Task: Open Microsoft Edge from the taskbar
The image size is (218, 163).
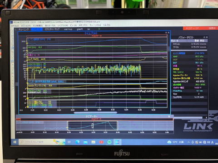Action: (x=78, y=142)
